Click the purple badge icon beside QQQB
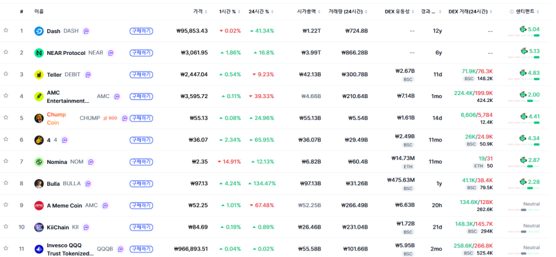Image resolution: width=556 pixels, height=257 pixels. (x=120, y=249)
